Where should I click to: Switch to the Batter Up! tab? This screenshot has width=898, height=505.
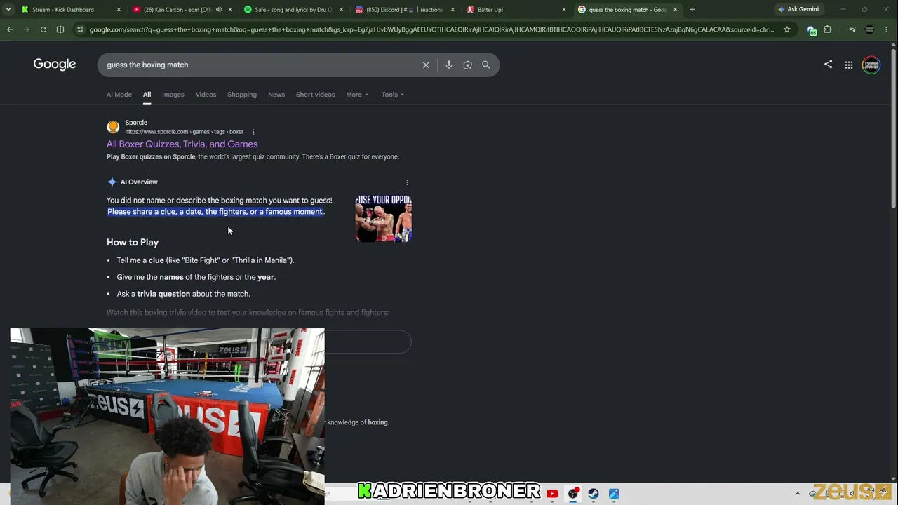point(516,10)
